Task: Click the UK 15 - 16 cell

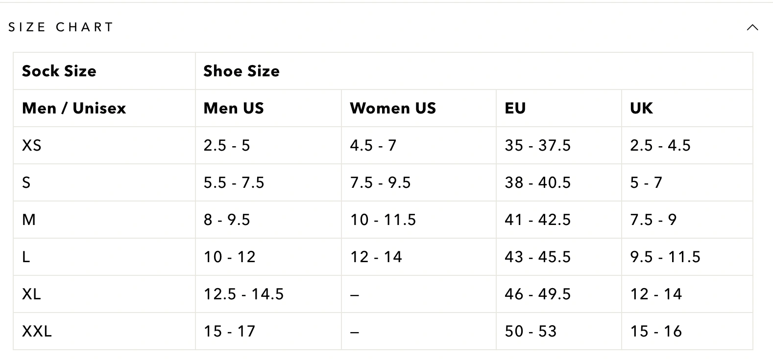Action: tap(687, 331)
